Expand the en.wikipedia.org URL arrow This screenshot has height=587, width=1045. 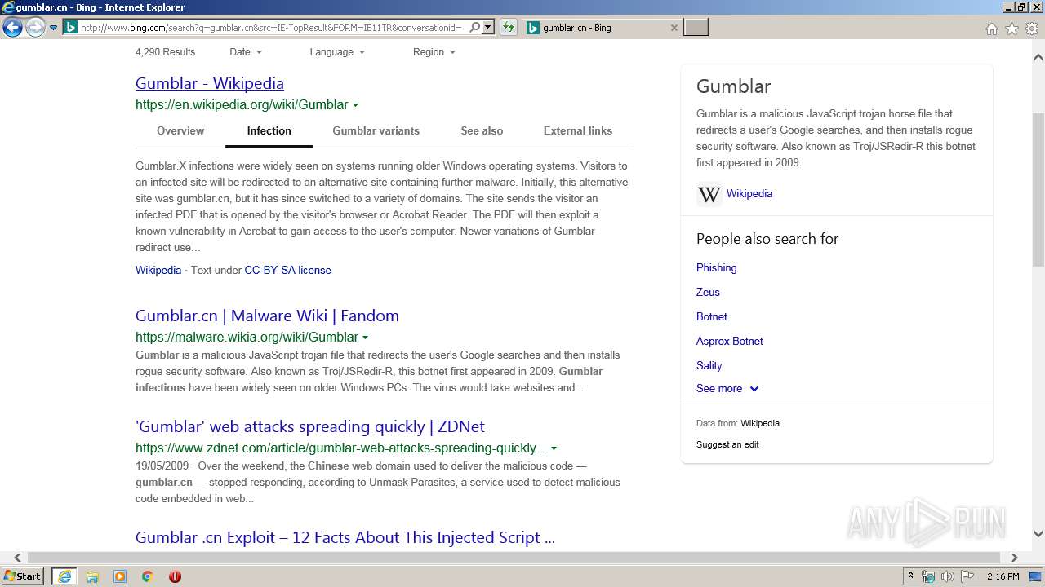pyautogui.click(x=355, y=105)
